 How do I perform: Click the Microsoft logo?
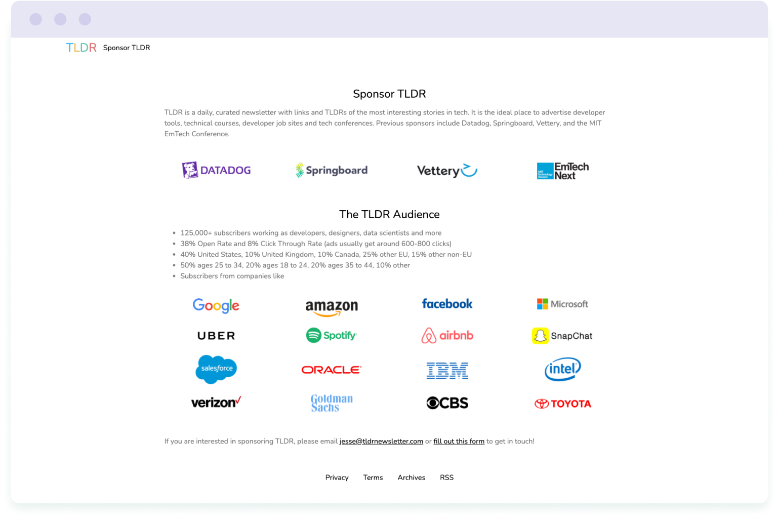[x=562, y=304]
